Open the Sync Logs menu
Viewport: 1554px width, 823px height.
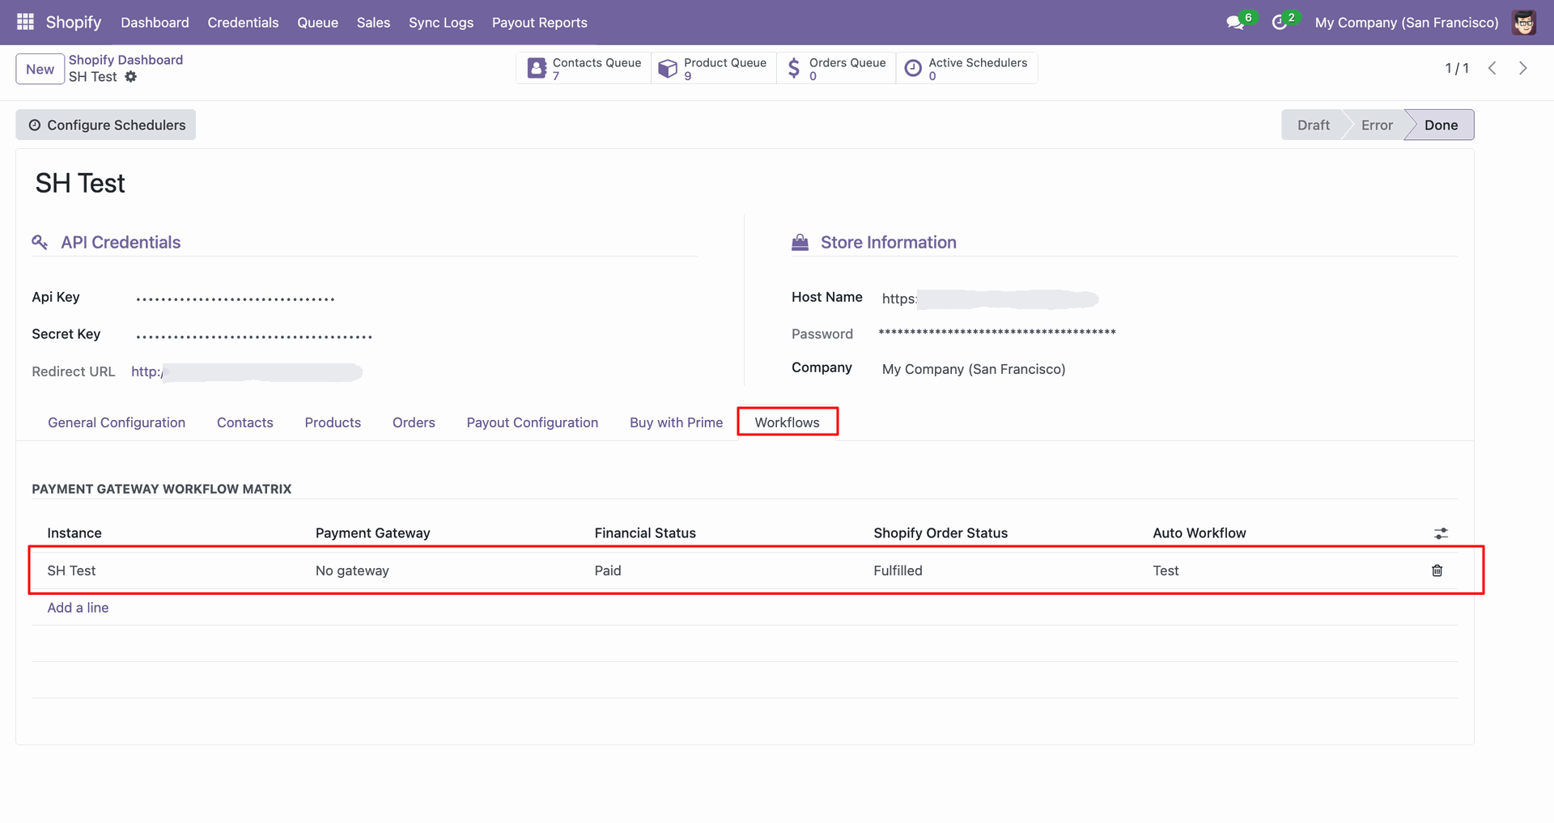(441, 23)
